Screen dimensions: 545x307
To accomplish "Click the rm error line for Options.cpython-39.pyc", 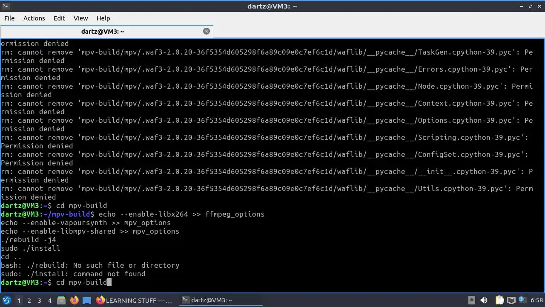I will (x=267, y=125).
